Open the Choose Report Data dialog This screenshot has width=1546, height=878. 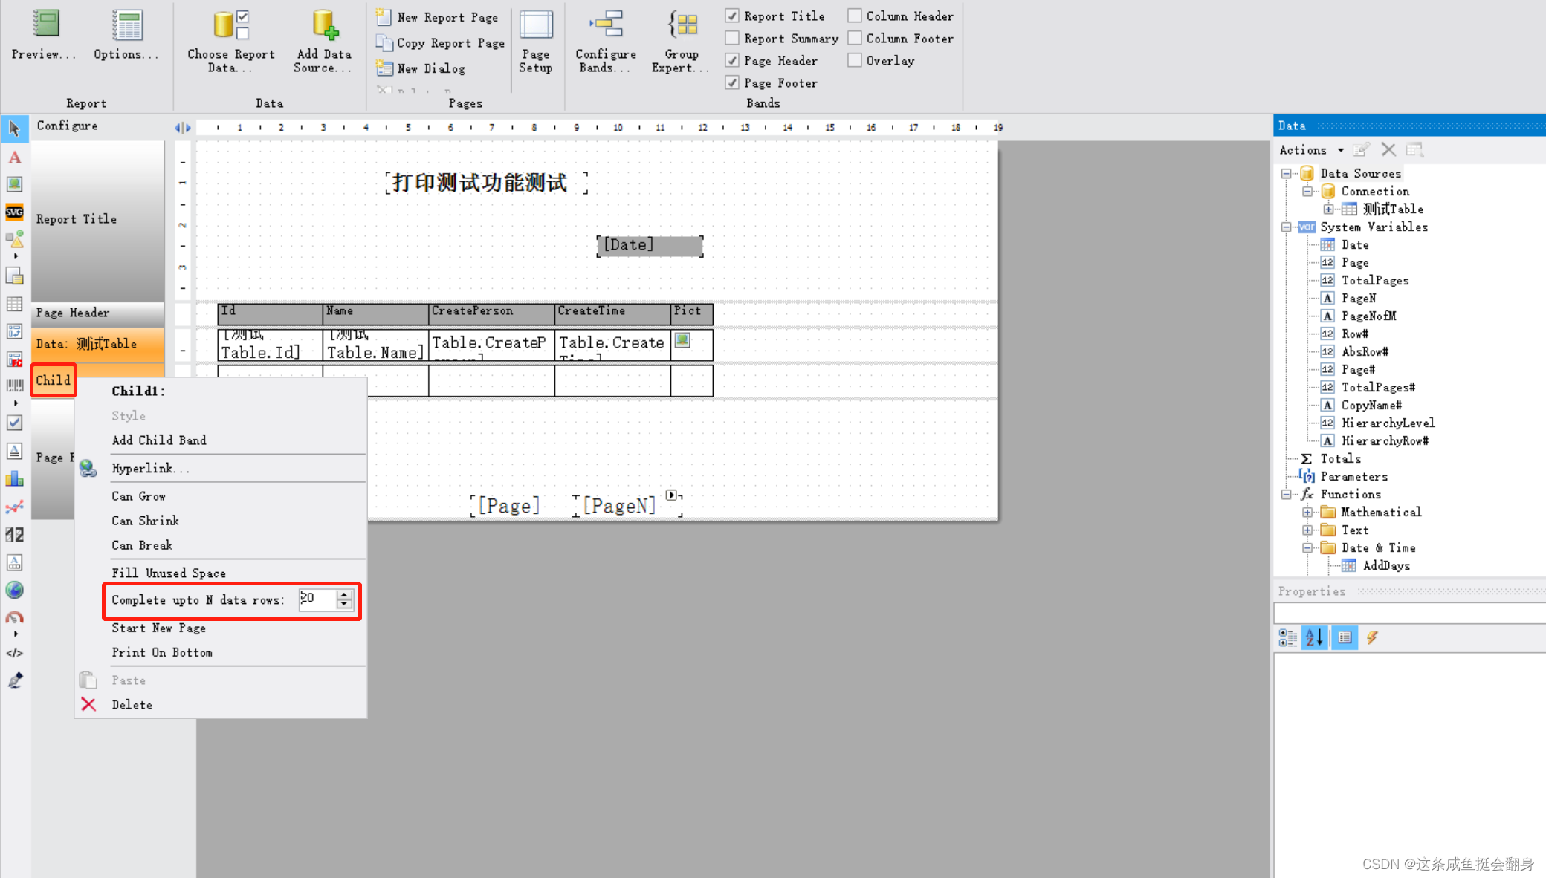230,41
